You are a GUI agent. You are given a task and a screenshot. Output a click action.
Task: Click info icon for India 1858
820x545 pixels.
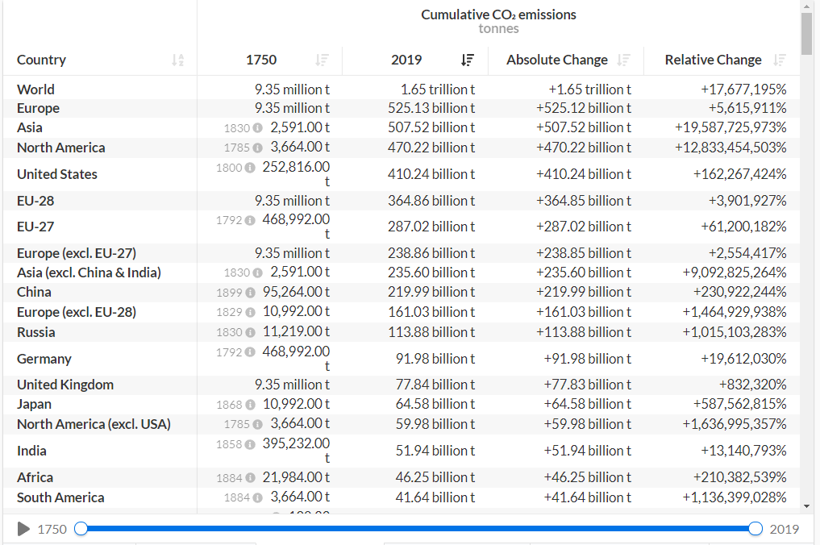[250, 444]
